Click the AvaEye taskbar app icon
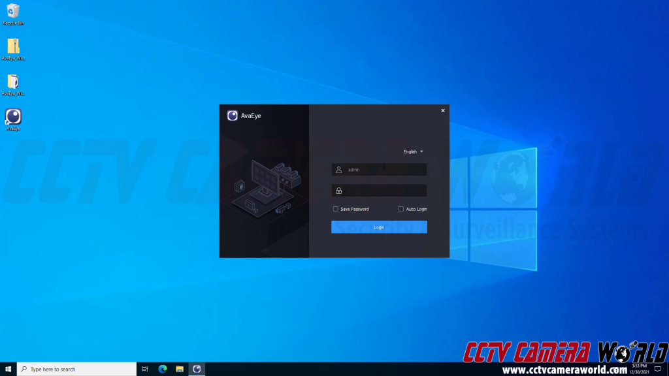 (x=196, y=369)
